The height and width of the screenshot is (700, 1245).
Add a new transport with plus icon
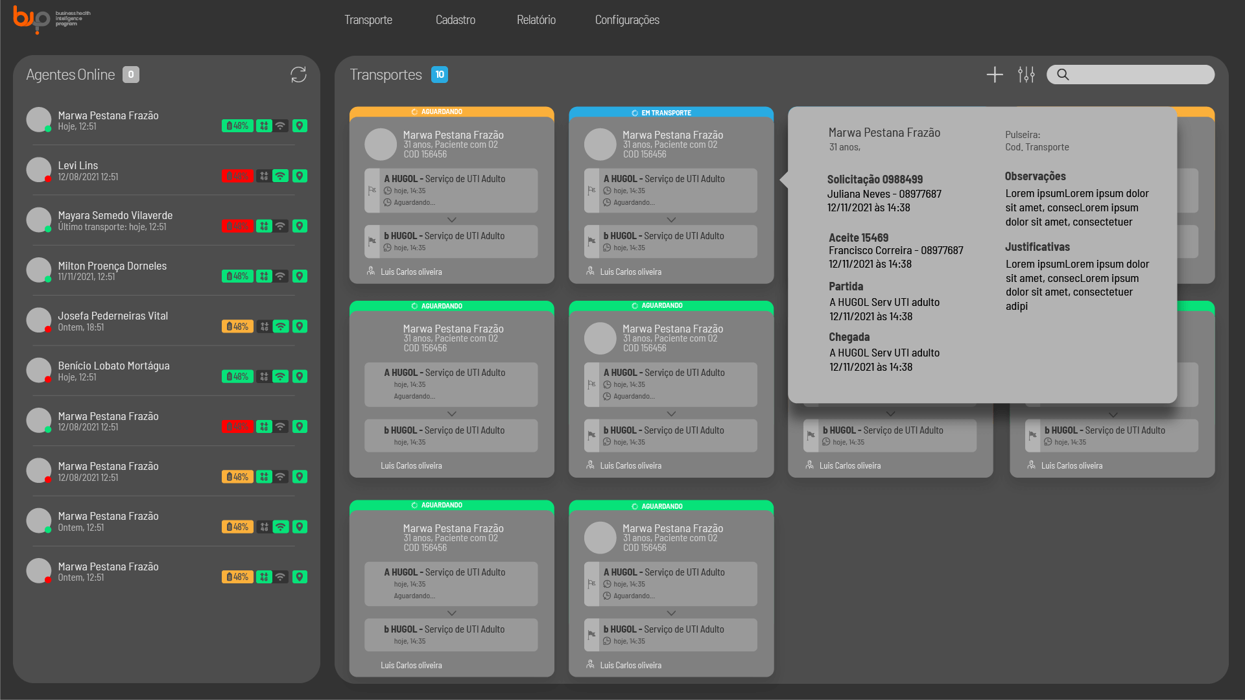click(995, 75)
